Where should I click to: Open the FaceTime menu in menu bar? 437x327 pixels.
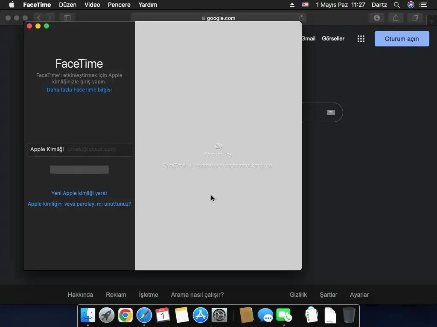tap(37, 5)
